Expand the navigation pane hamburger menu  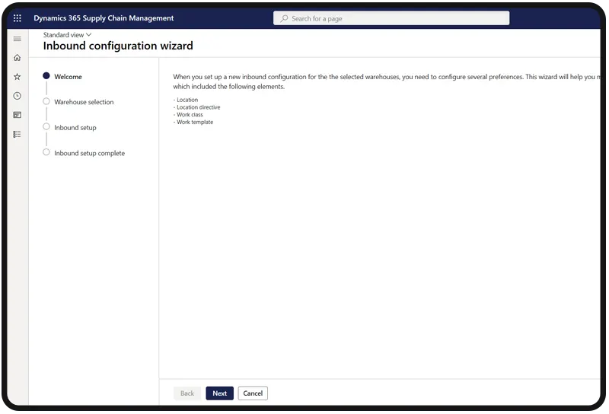point(18,39)
